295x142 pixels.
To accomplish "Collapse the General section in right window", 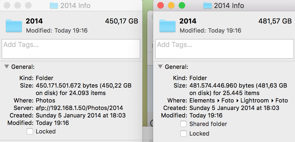I will [160, 66].
